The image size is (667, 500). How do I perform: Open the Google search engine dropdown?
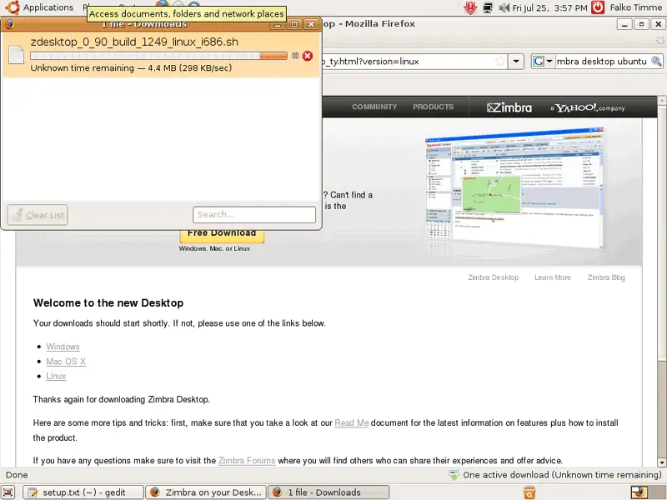tap(544, 61)
